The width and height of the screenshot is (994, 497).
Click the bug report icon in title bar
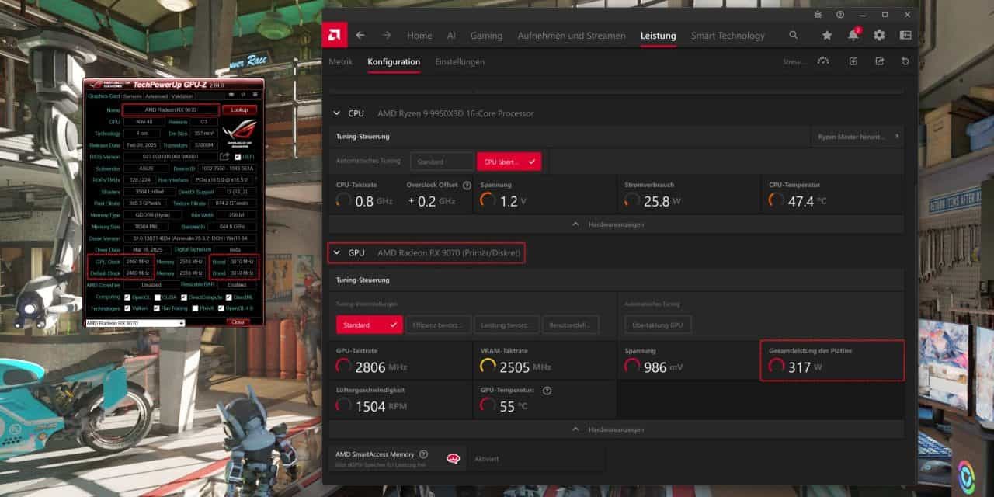coord(818,14)
